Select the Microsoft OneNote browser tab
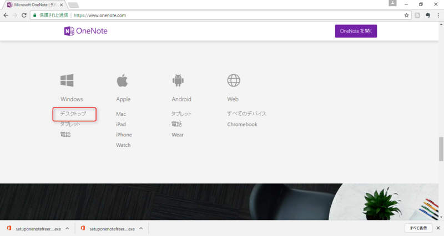This screenshot has width=444, height=236. [34, 5]
